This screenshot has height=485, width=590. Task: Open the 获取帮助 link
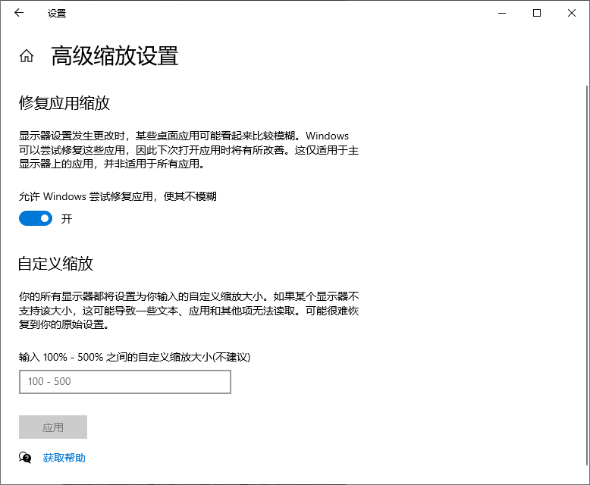pyautogui.click(x=64, y=458)
